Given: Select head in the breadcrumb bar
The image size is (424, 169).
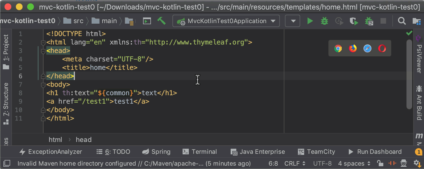Looking at the screenshot, I should (83, 139).
